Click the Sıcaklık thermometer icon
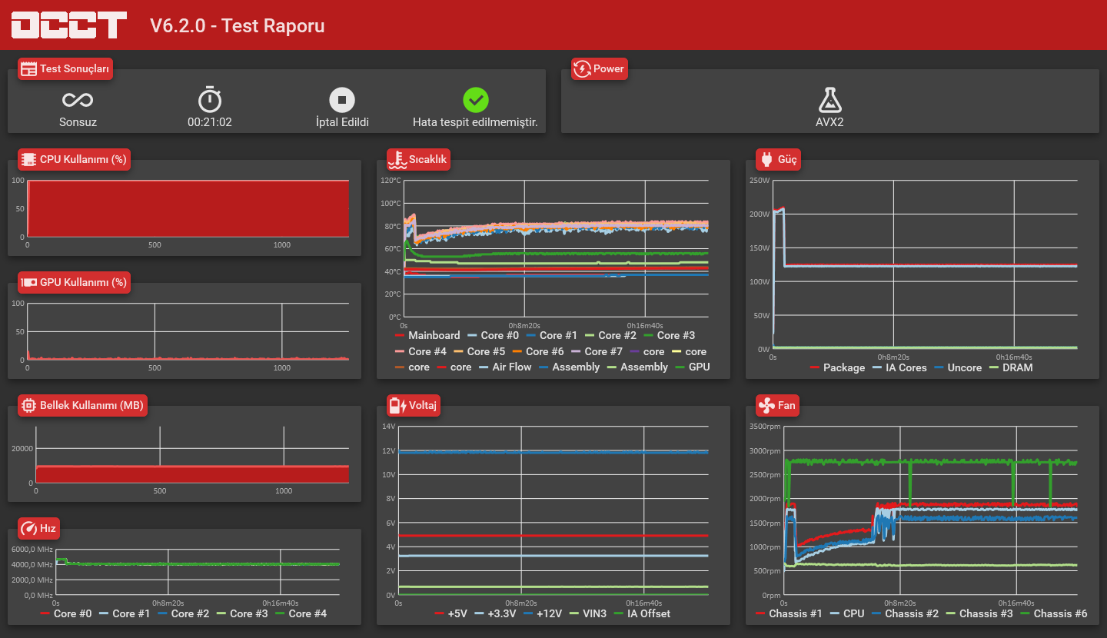 (x=397, y=159)
